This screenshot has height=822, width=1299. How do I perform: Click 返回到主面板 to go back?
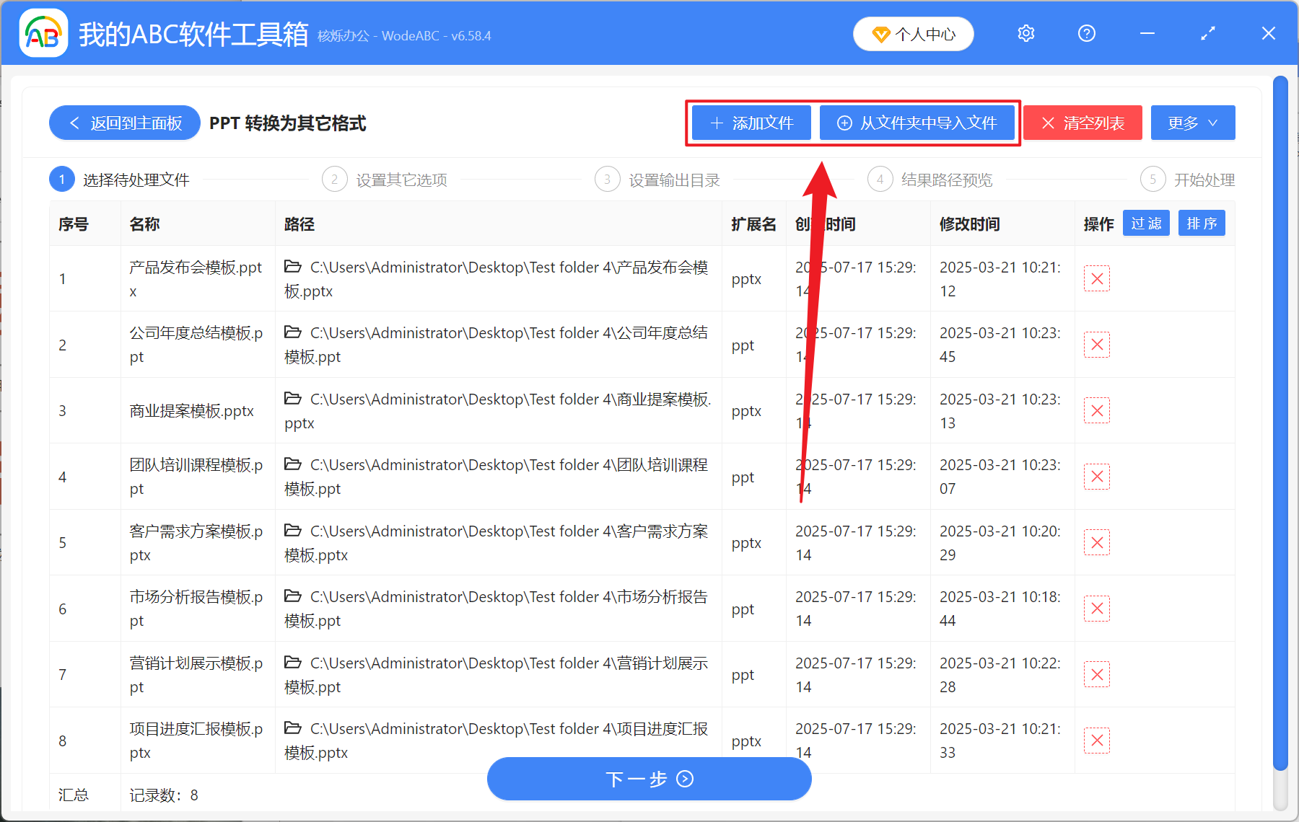(124, 123)
